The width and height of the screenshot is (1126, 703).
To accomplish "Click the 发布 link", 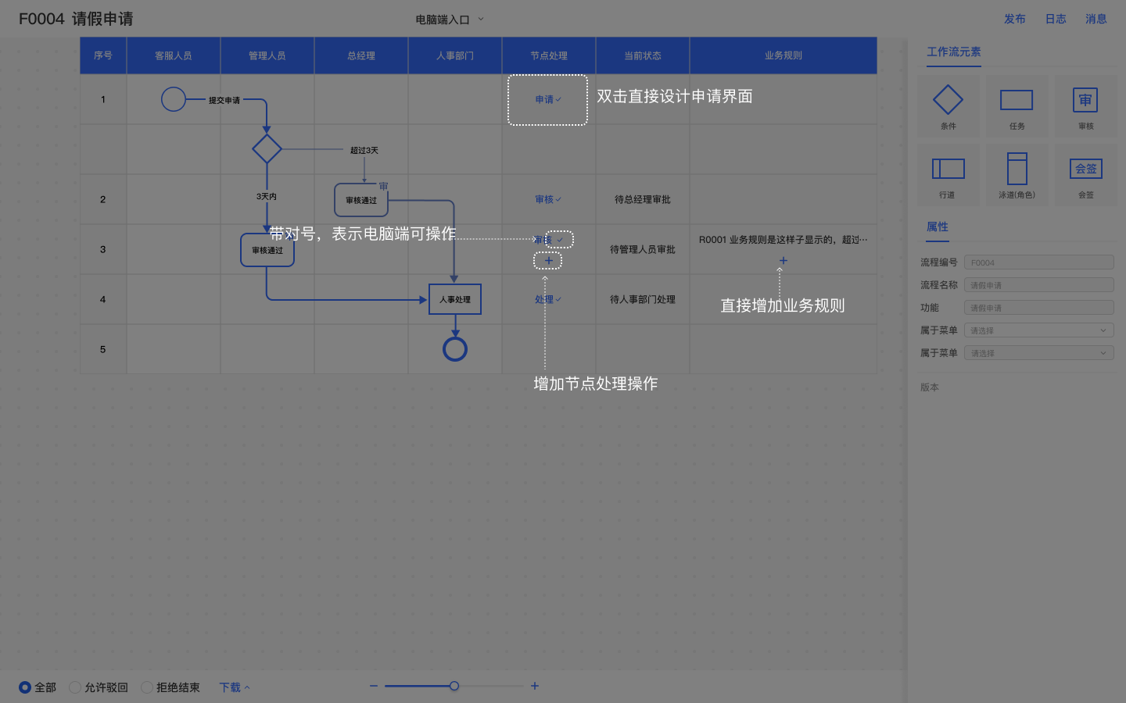I will (x=1014, y=19).
